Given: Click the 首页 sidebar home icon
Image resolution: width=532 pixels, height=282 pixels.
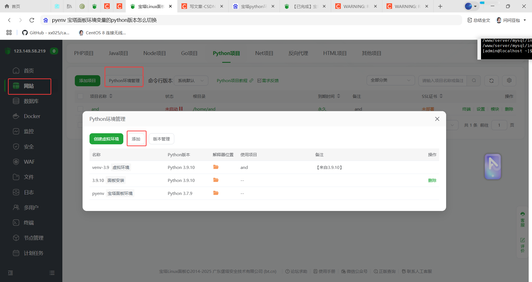Looking at the screenshot, I should [16, 70].
